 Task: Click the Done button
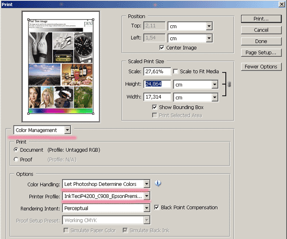[x=261, y=41]
